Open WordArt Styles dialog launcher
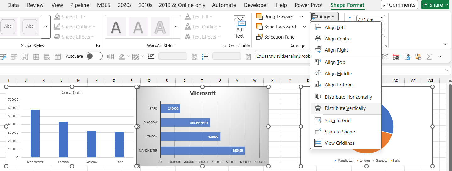 [x=224, y=46]
